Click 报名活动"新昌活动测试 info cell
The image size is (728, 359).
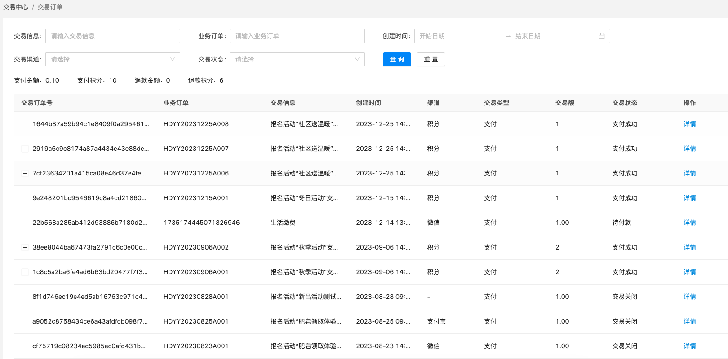click(306, 297)
